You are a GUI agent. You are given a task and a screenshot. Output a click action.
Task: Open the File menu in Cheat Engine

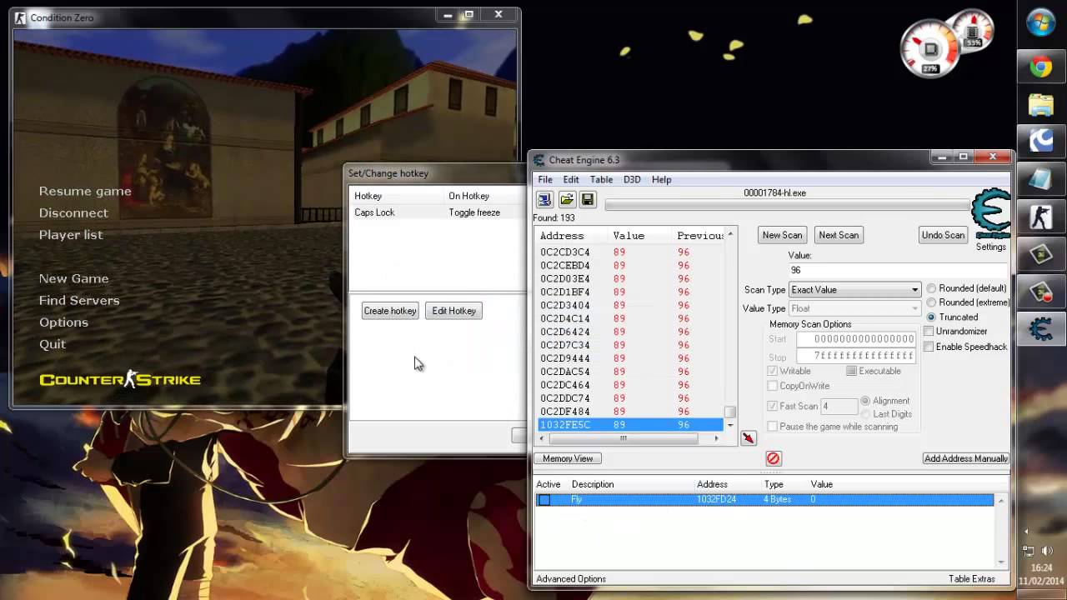point(545,180)
